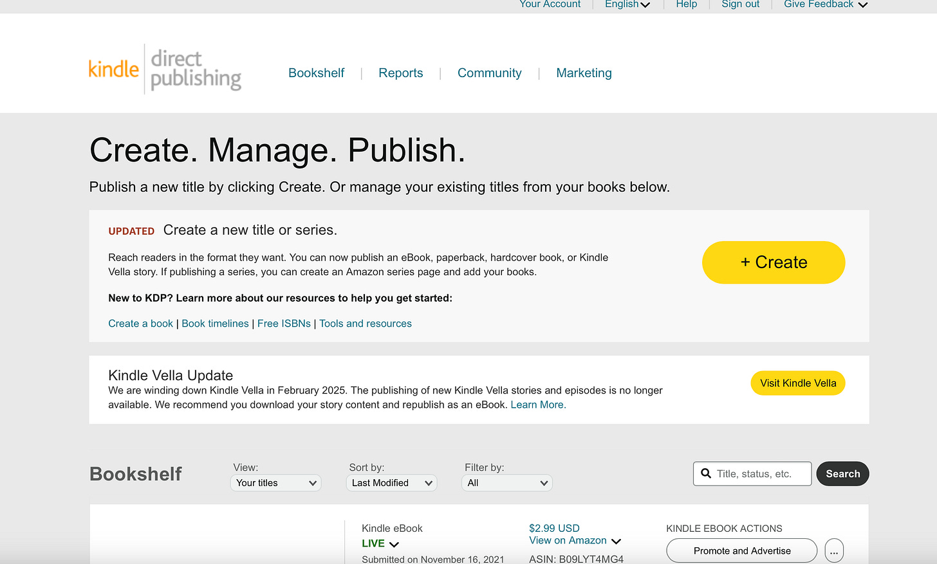The width and height of the screenshot is (937, 564).
Task: Open the ellipsis more-actions button
Action: tap(834, 551)
